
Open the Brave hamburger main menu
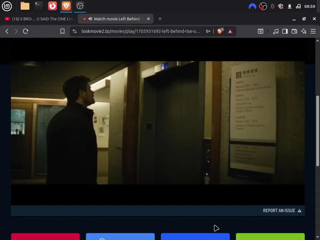tap(313, 31)
